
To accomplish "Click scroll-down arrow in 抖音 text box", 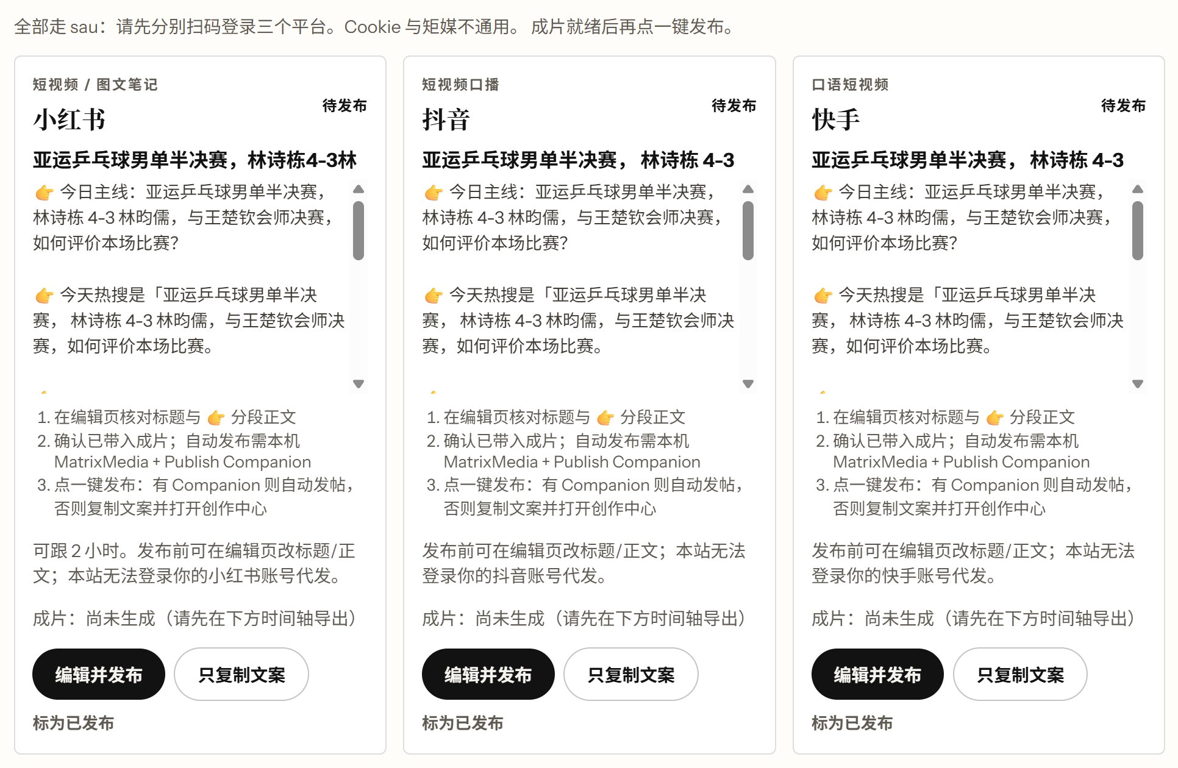I will coord(748,384).
